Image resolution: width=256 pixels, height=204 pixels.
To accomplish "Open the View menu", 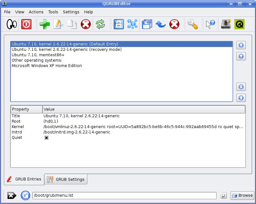I will tap(20, 12).
